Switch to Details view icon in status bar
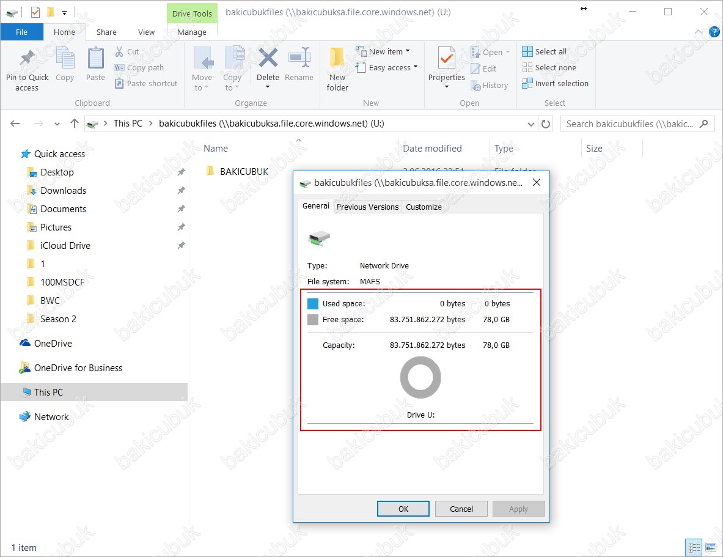The height and width of the screenshot is (557, 723). click(x=694, y=548)
